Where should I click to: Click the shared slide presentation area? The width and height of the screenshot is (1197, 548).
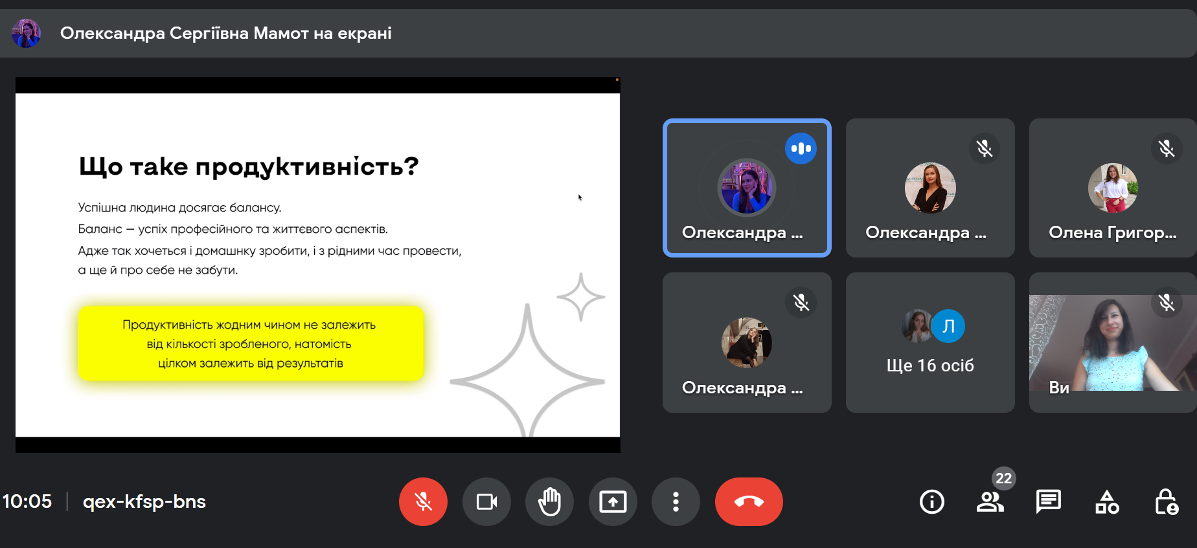click(317, 265)
